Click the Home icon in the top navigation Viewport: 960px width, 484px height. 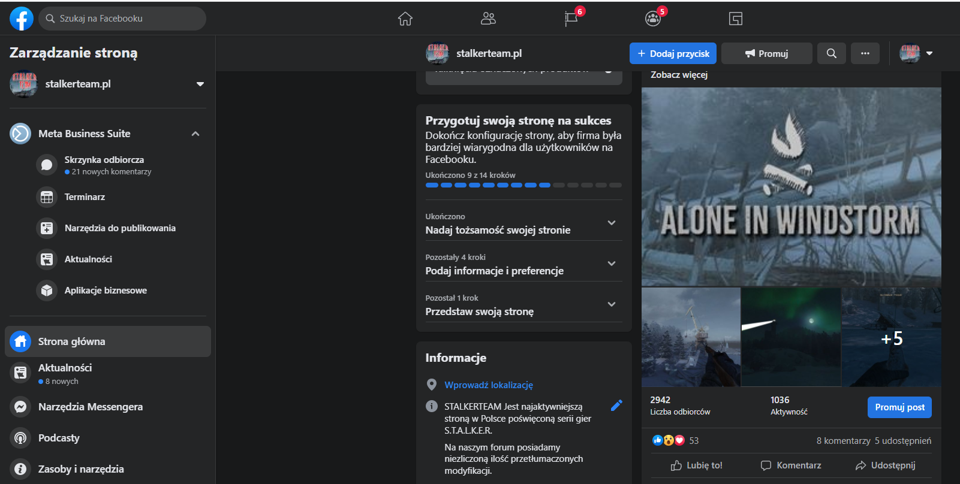coord(405,19)
